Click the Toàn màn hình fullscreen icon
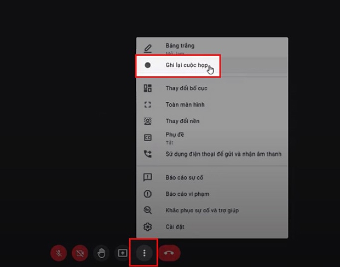The width and height of the screenshot is (340, 267). pyautogui.click(x=147, y=105)
